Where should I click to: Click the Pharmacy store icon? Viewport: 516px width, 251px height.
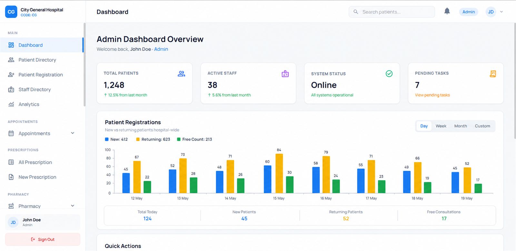click(11, 206)
